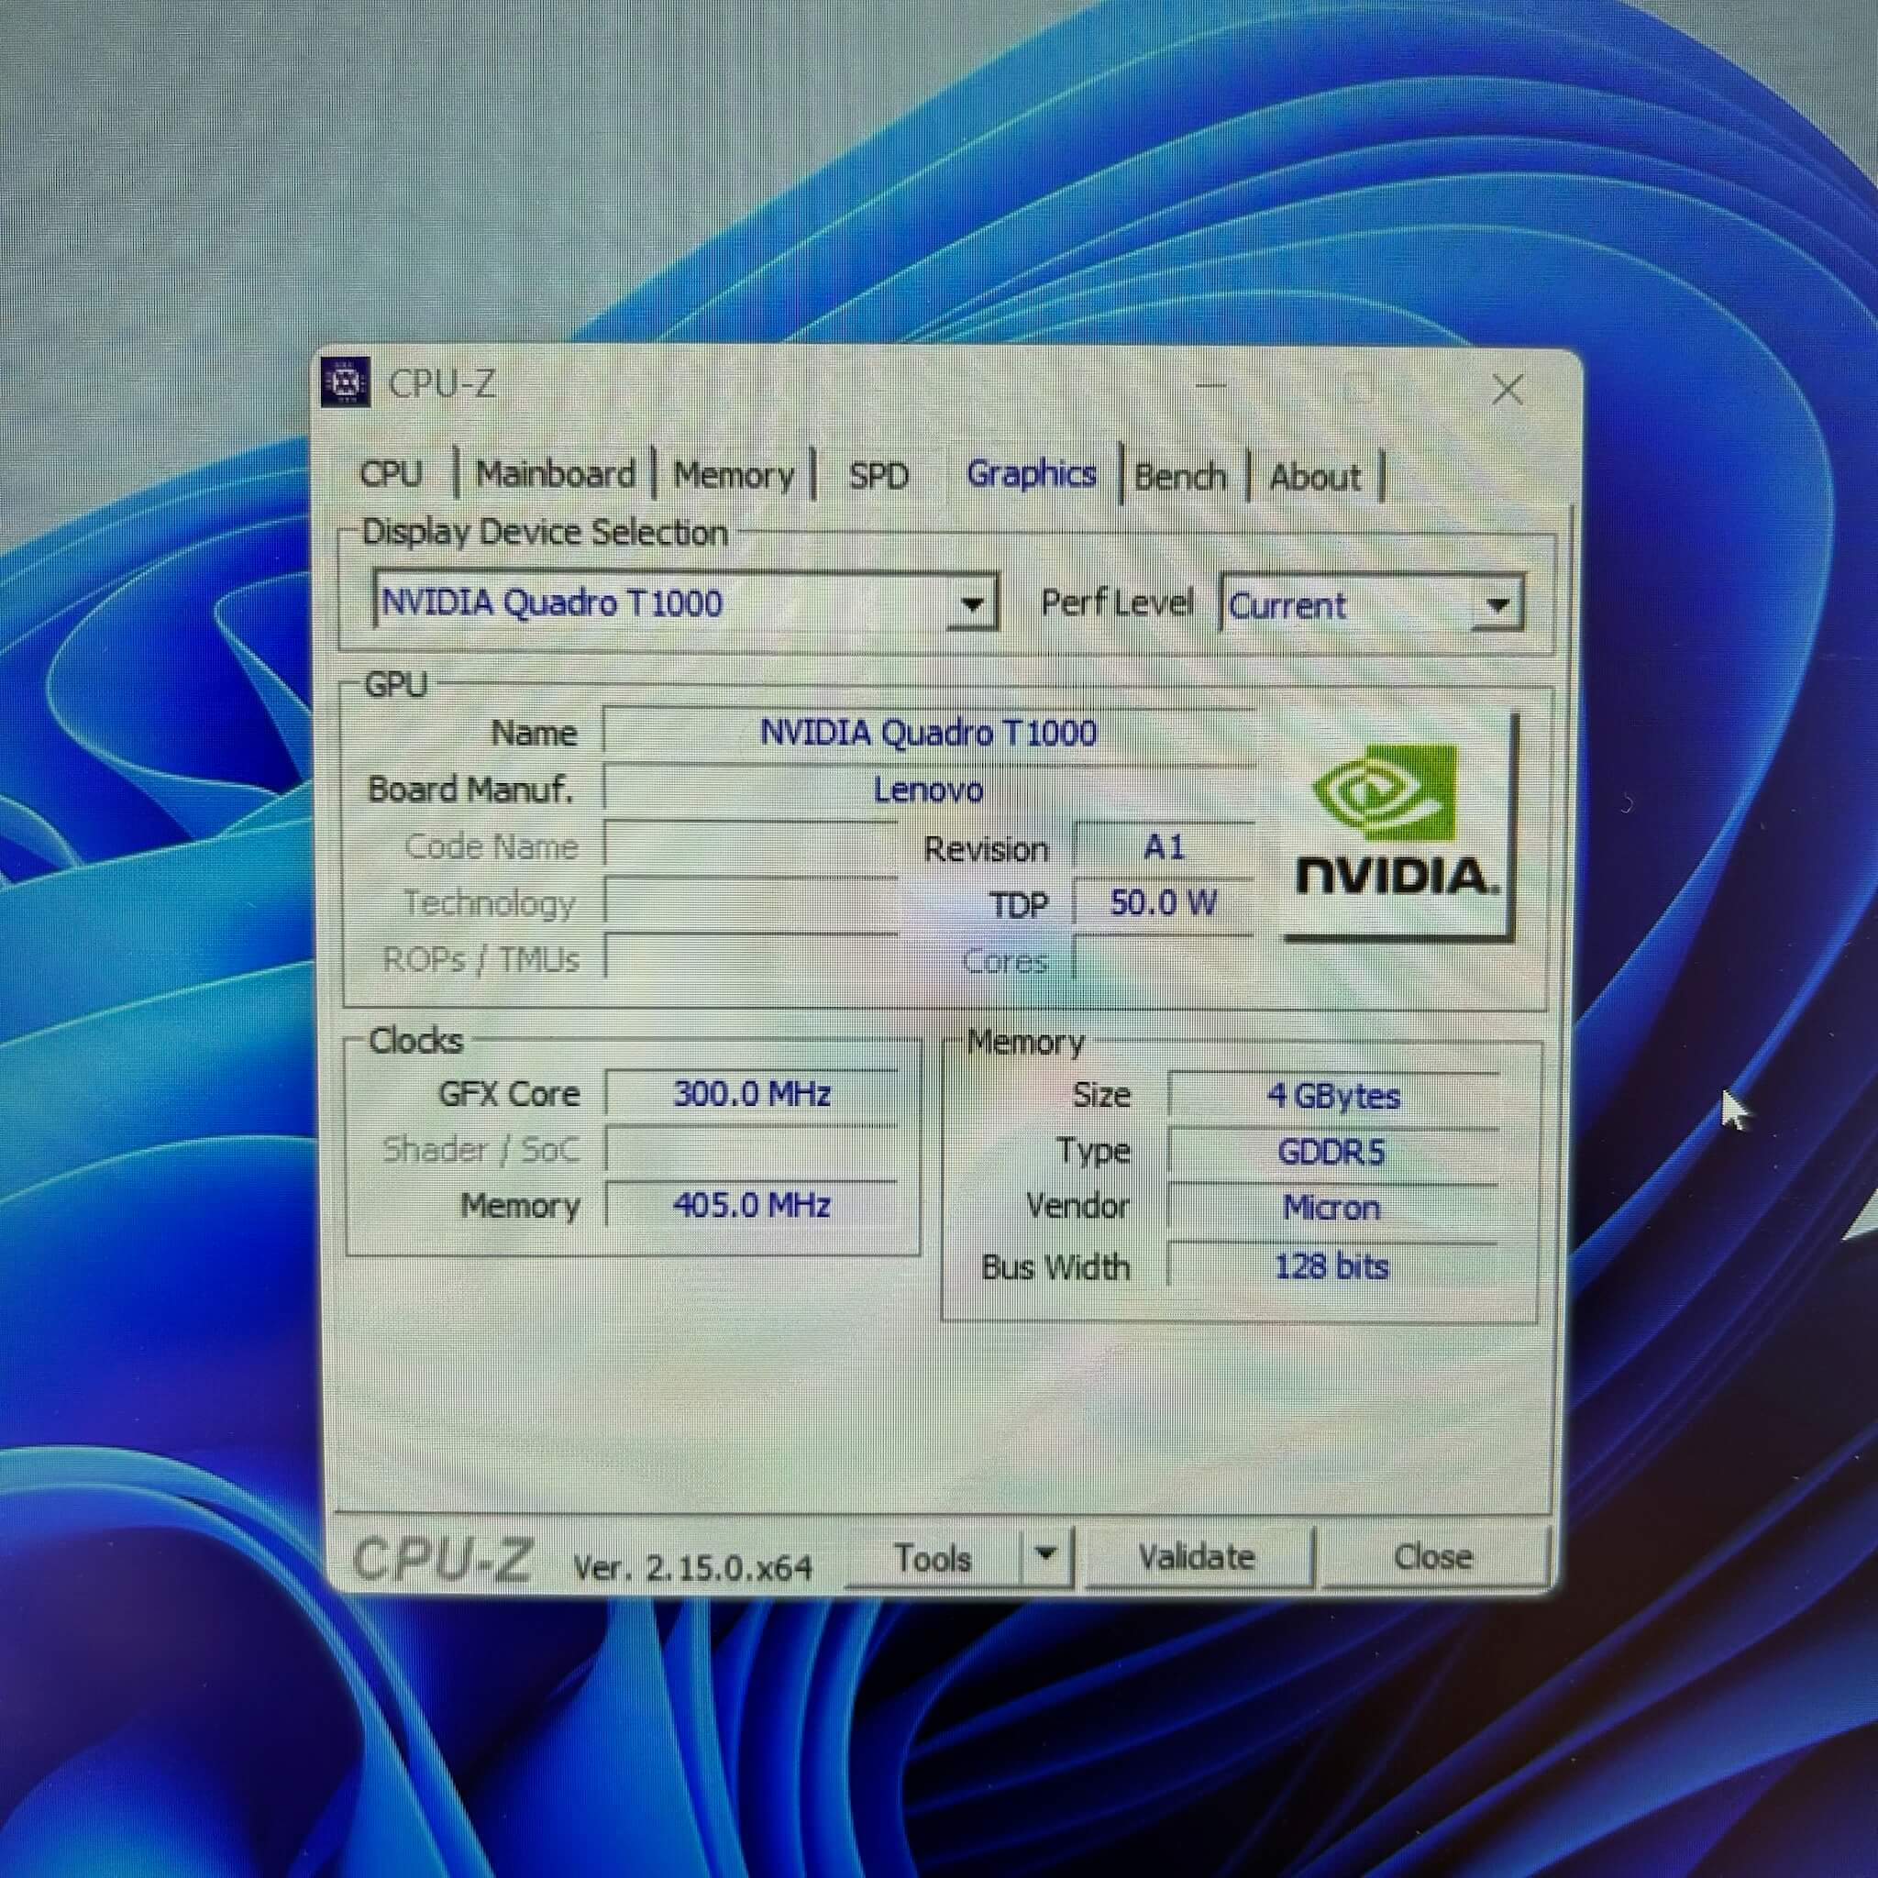Click the memory Type value GDDR5
This screenshot has width=1878, height=1878.
point(1333,1152)
